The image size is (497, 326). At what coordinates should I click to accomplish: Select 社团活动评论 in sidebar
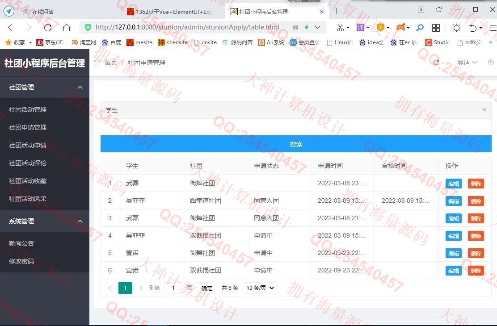[28, 163]
